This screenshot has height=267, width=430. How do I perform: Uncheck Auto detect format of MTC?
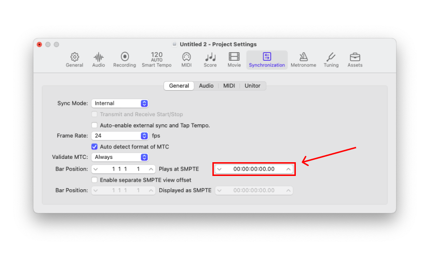click(94, 147)
